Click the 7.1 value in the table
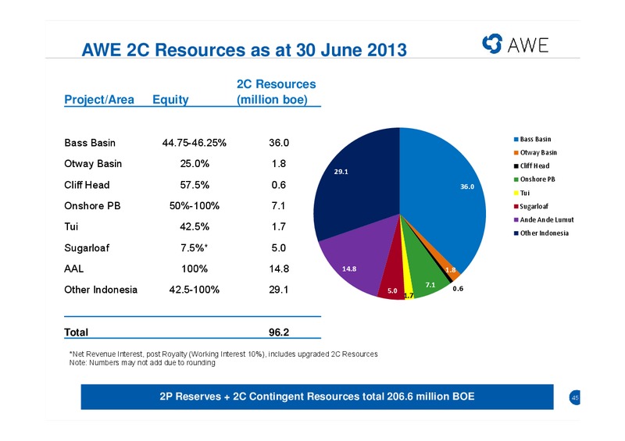This screenshot has width=625, height=441. point(279,206)
